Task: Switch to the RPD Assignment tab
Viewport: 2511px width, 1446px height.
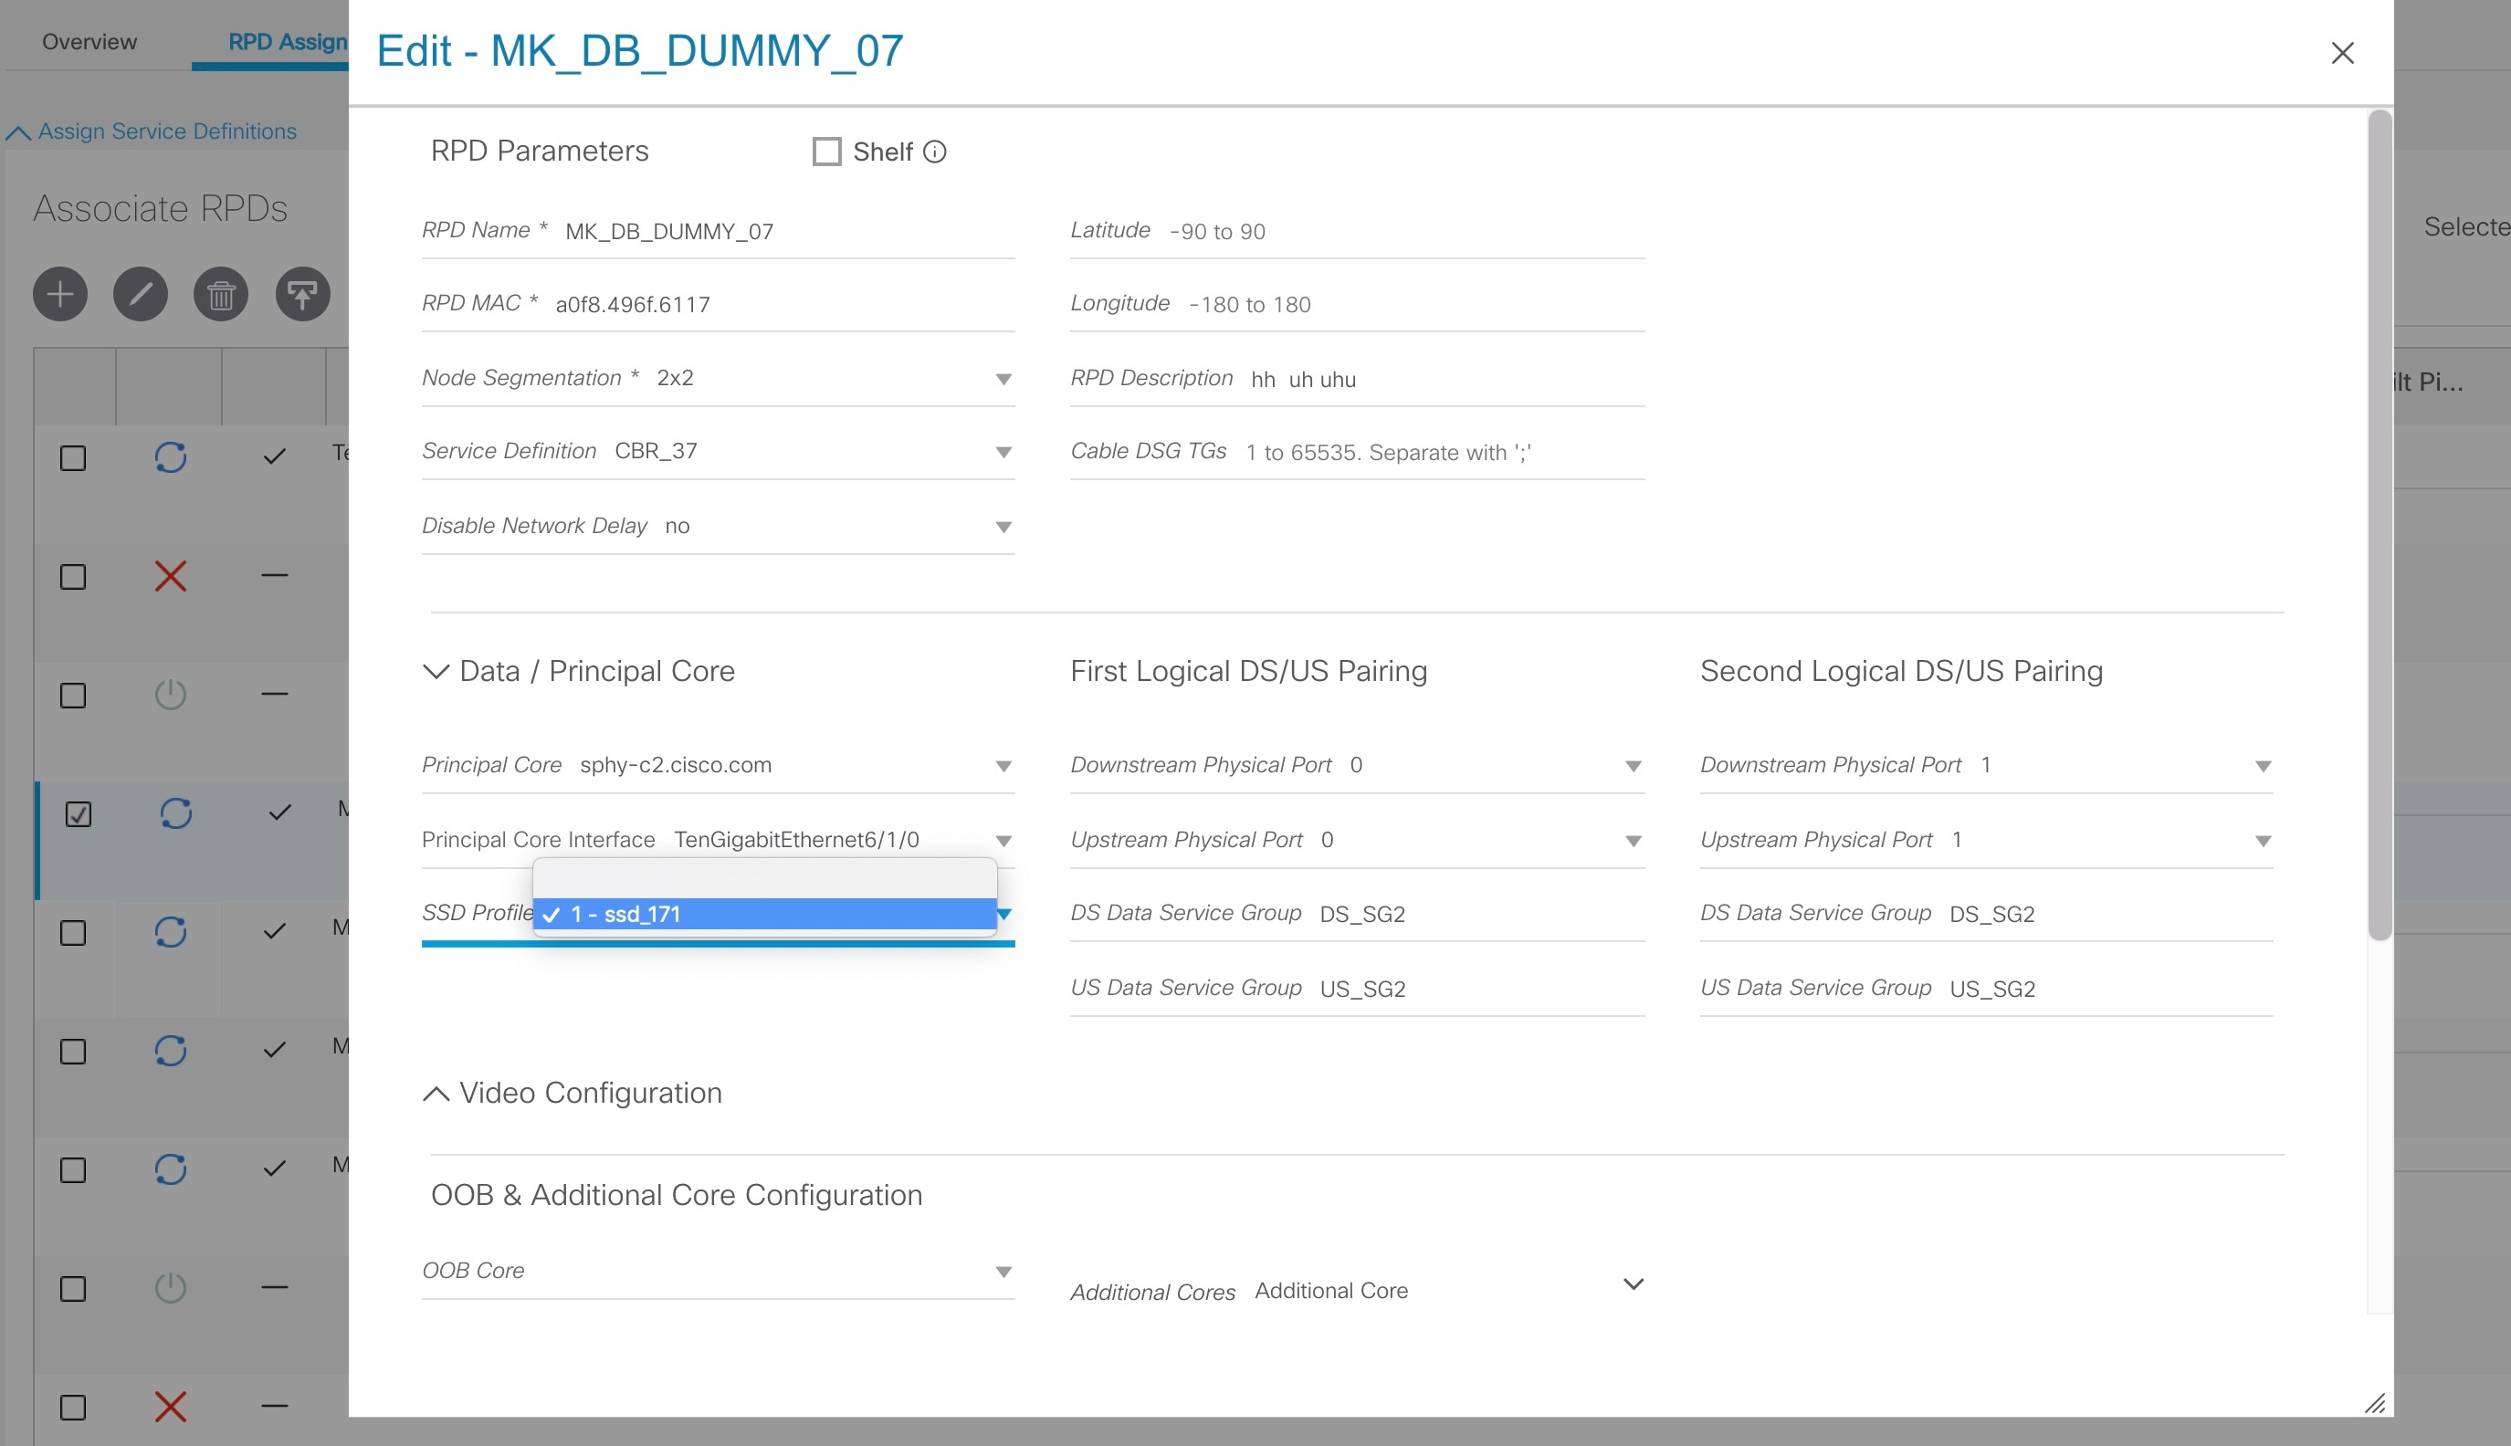Action: click(288, 41)
